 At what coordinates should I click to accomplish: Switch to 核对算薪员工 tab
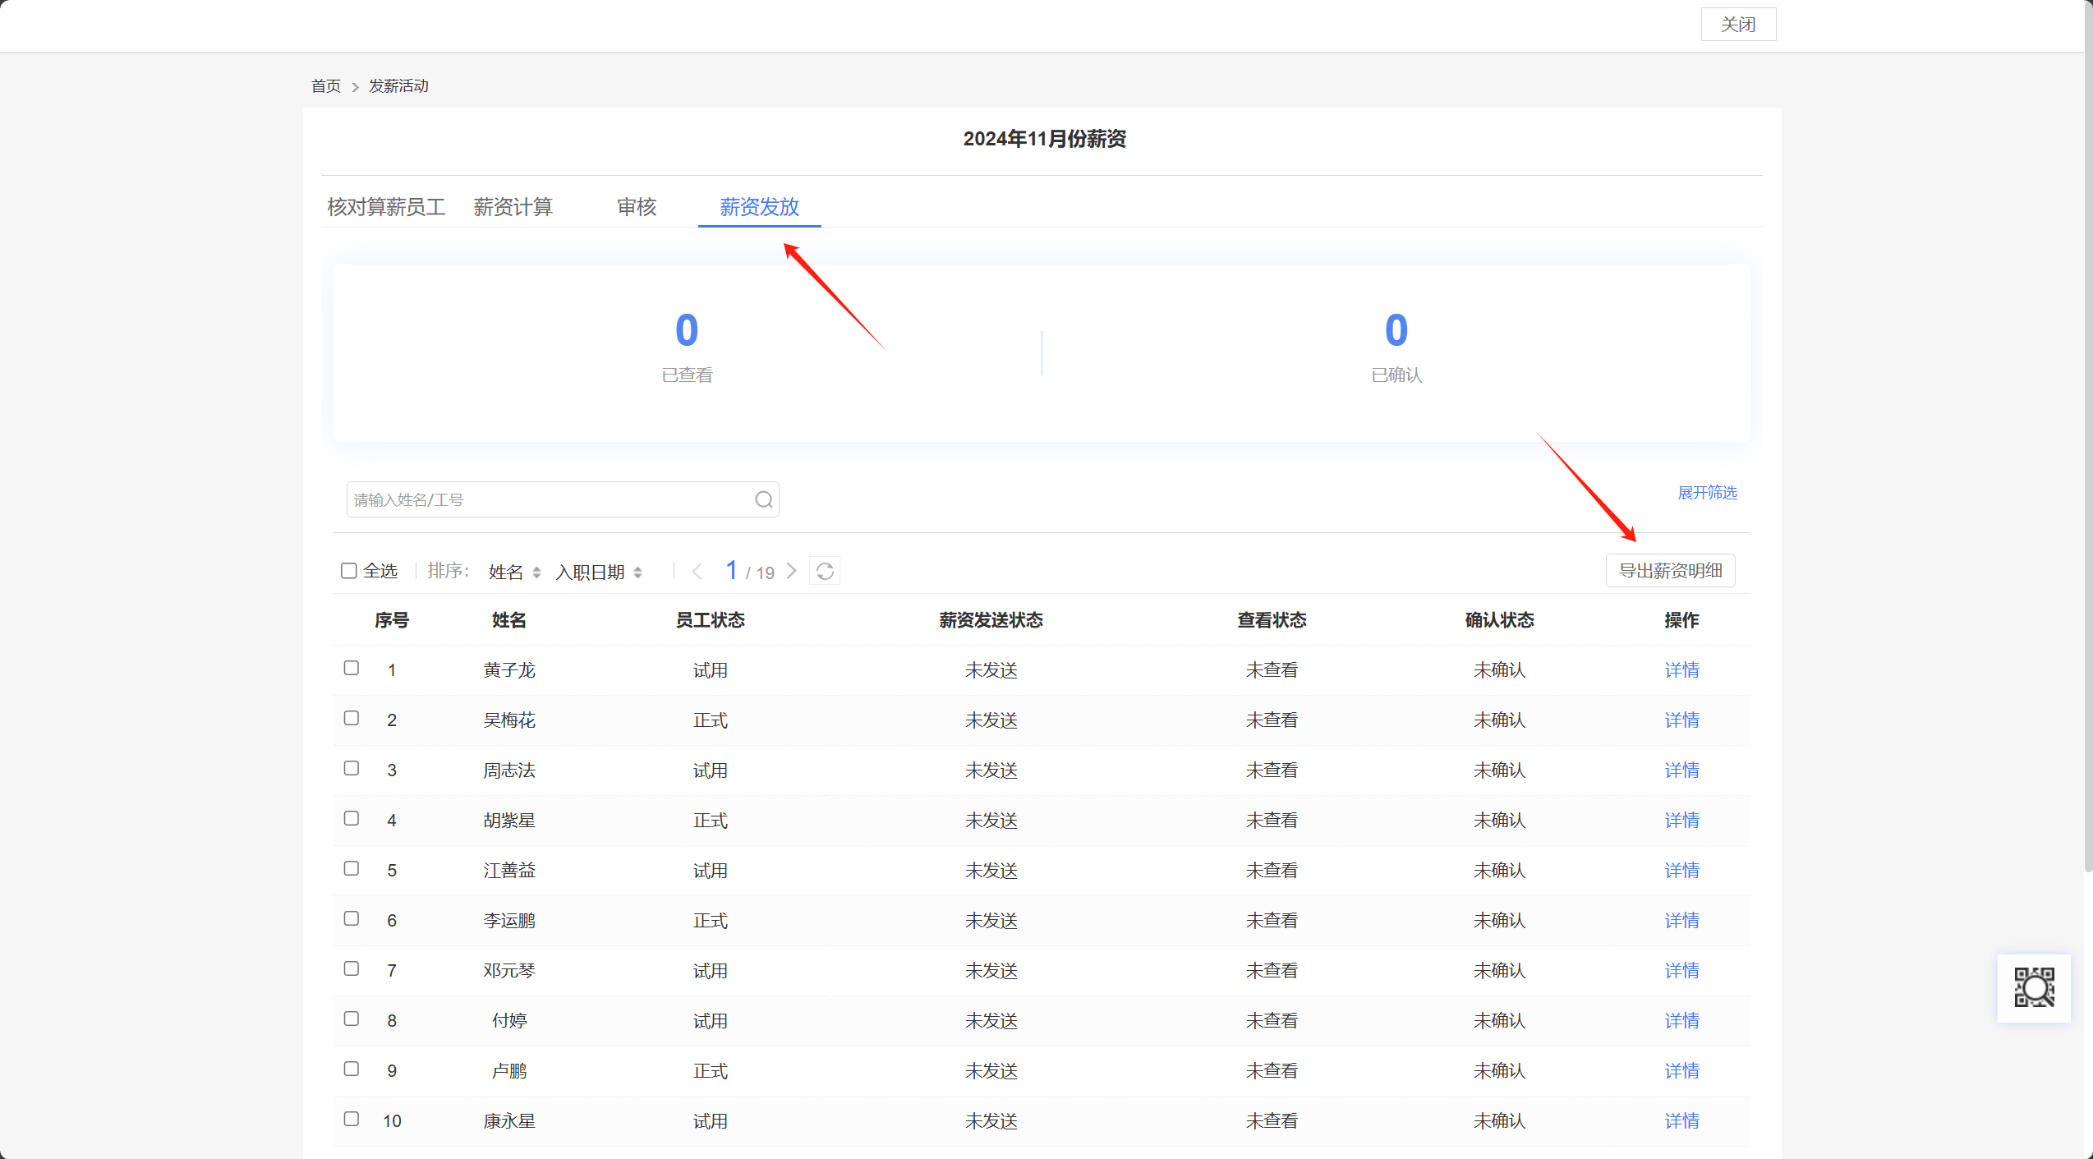tap(386, 207)
